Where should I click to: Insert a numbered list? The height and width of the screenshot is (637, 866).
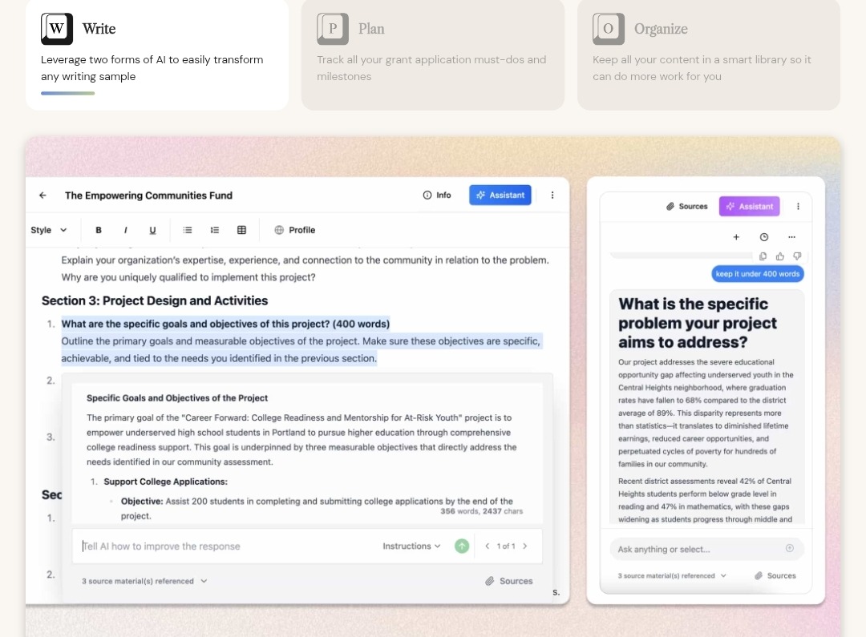tap(215, 230)
